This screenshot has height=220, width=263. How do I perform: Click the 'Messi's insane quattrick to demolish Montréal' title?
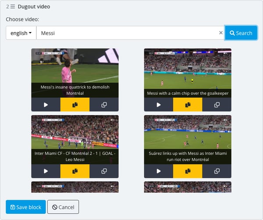coord(75,90)
